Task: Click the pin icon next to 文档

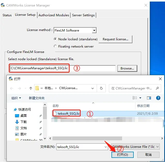Action: coord(40,128)
